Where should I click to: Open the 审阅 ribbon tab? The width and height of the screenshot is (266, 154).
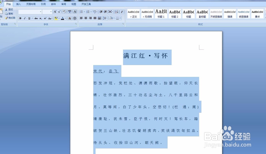[x=63, y=4]
